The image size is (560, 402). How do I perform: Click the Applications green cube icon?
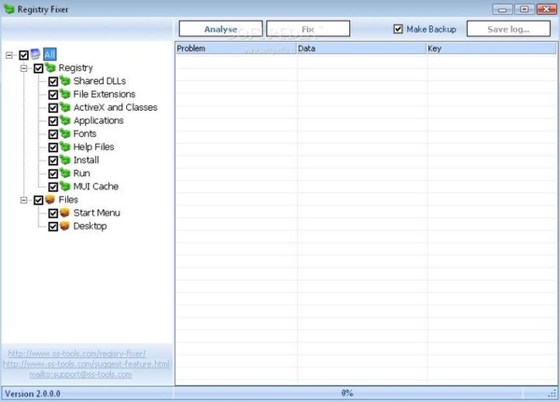pyautogui.click(x=65, y=120)
